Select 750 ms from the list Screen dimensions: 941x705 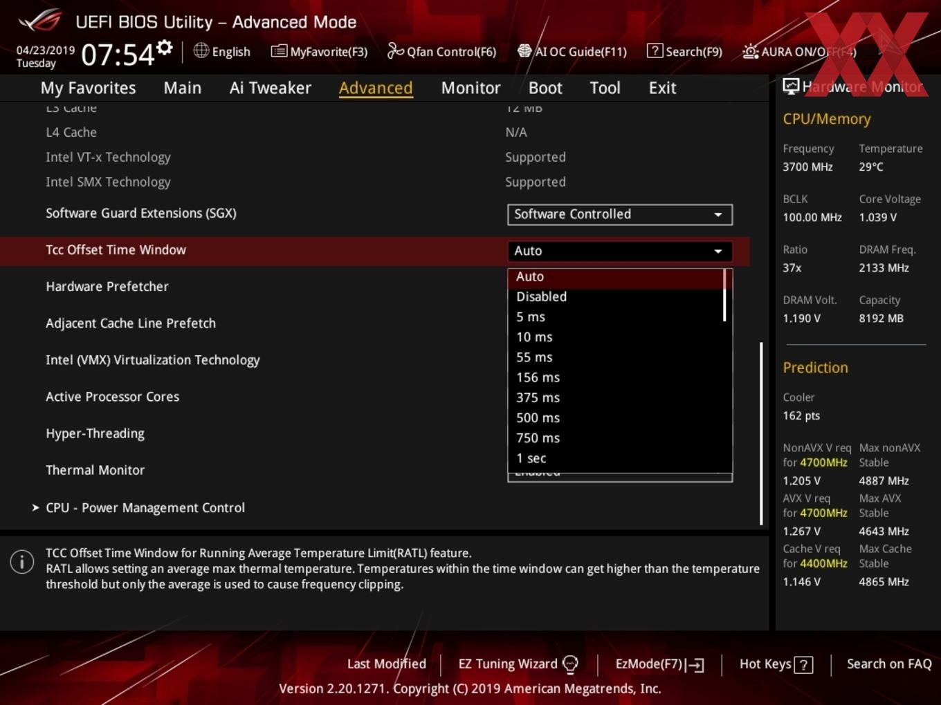coord(616,438)
